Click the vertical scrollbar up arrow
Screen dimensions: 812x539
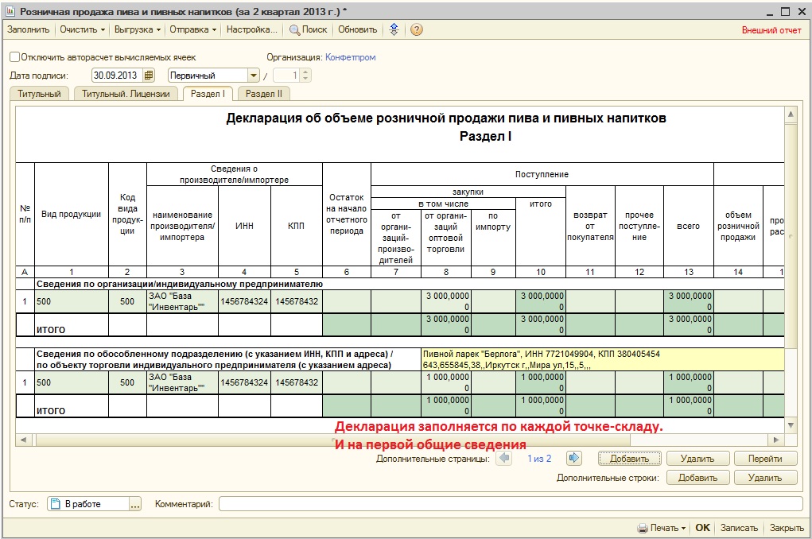click(791, 114)
